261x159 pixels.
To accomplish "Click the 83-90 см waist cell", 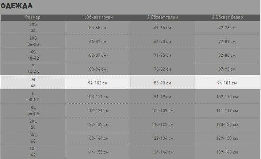I will (162, 83).
